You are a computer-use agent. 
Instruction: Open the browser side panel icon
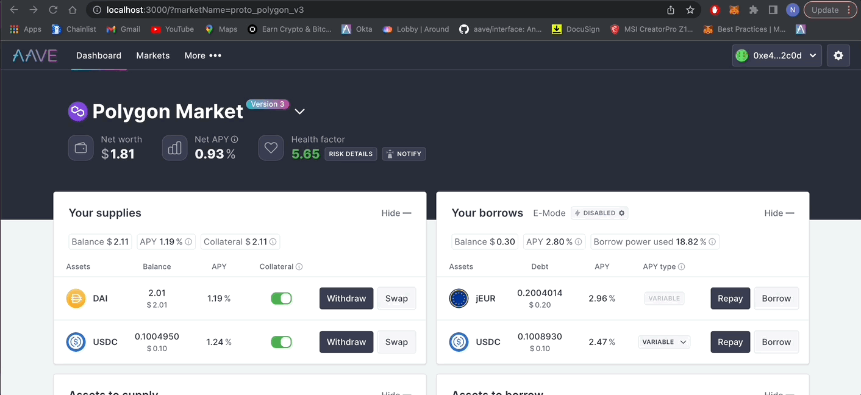pos(773,10)
